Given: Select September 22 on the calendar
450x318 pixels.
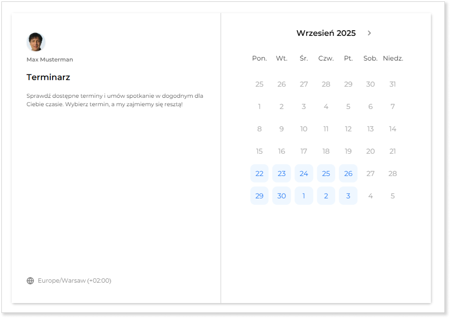Looking at the screenshot, I should (x=259, y=174).
